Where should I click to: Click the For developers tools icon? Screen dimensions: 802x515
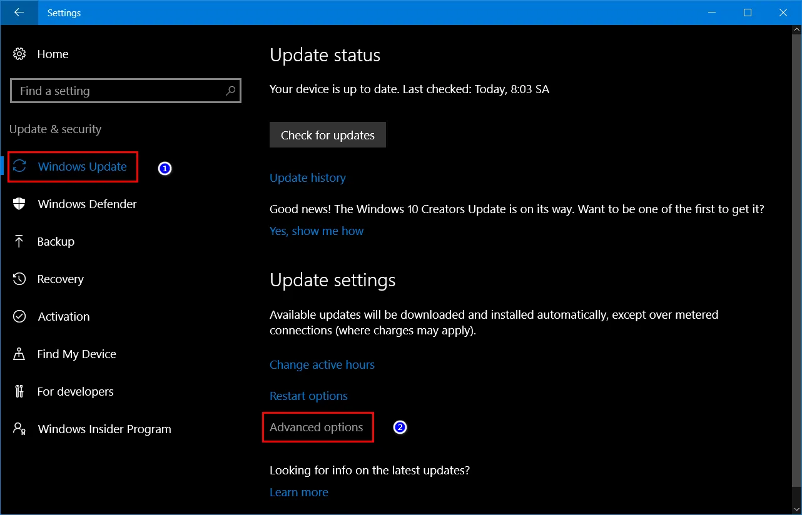(19, 391)
